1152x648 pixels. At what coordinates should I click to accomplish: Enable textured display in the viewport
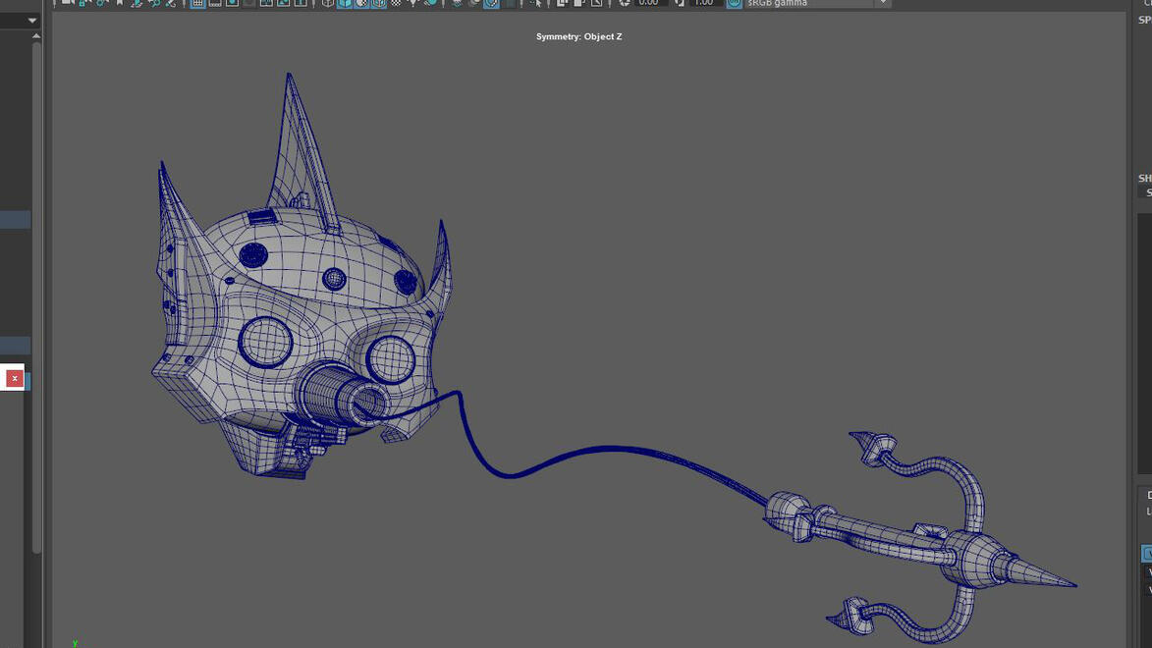point(396,3)
